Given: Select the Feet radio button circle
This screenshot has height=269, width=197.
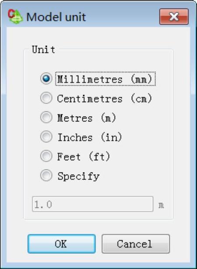Looking at the screenshot, I should [x=46, y=156].
